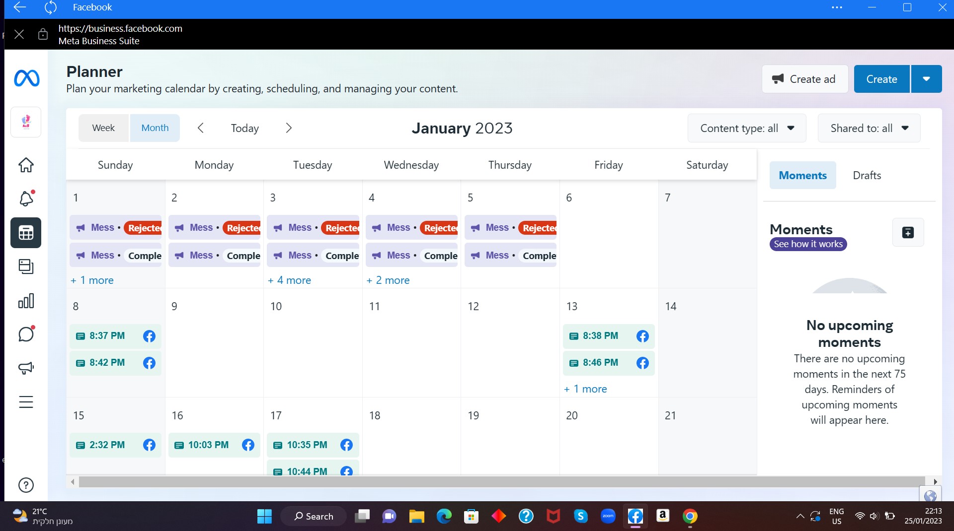The image size is (954, 531).
Task: Open the 8:38 PM post on January 13
Action: pos(609,336)
